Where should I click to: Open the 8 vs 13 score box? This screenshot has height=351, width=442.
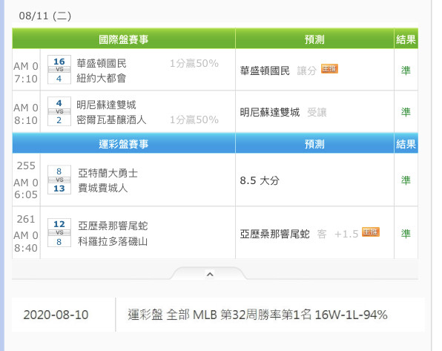click(59, 180)
